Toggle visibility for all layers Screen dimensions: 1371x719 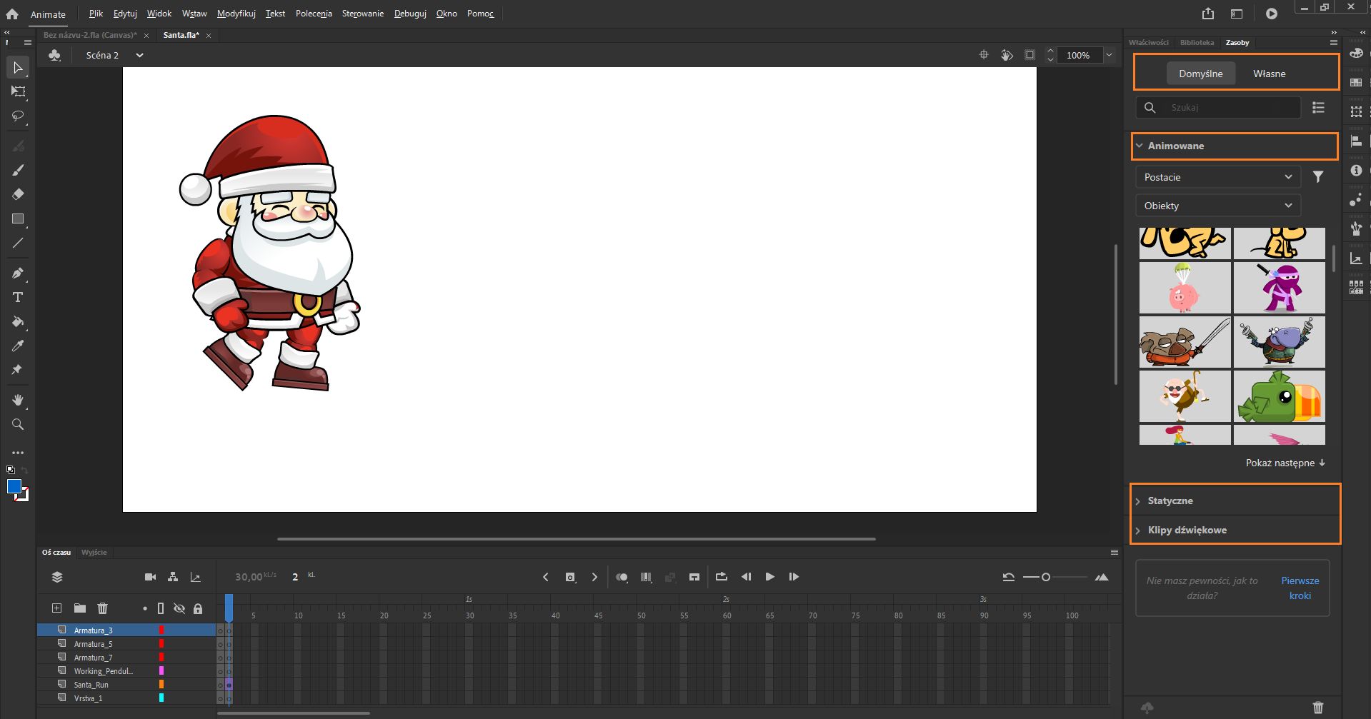pos(179,608)
